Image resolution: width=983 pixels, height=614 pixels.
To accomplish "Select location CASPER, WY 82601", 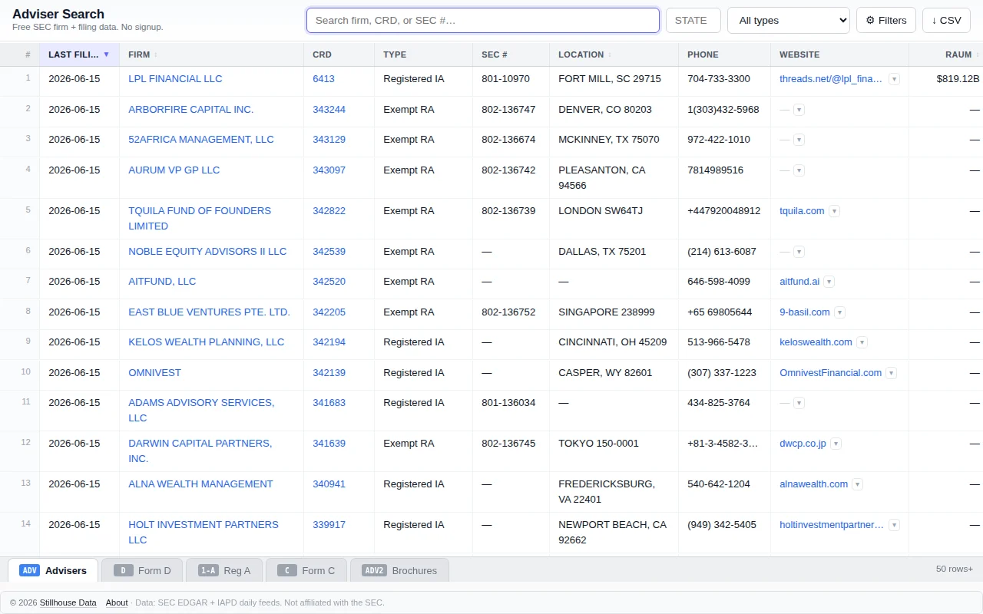I will point(605,373).
